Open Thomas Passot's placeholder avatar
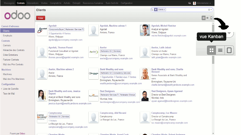The height and width of the screenshot is (135, 241). pyautogui.click(x=42, y=52)
